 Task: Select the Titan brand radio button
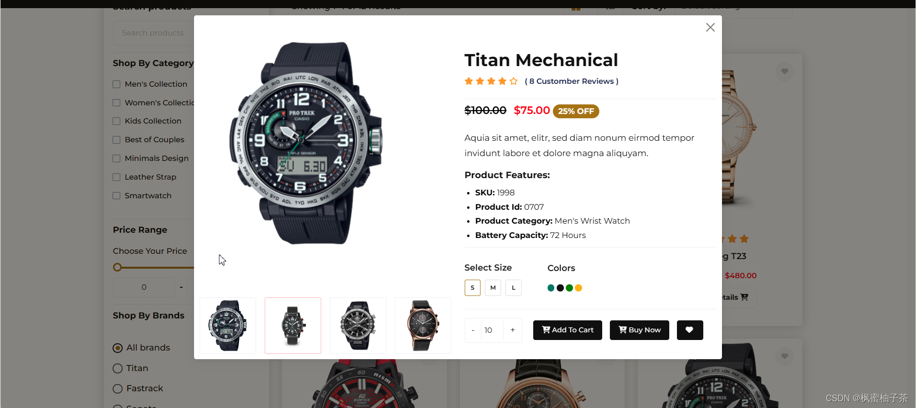coord(117,368)
